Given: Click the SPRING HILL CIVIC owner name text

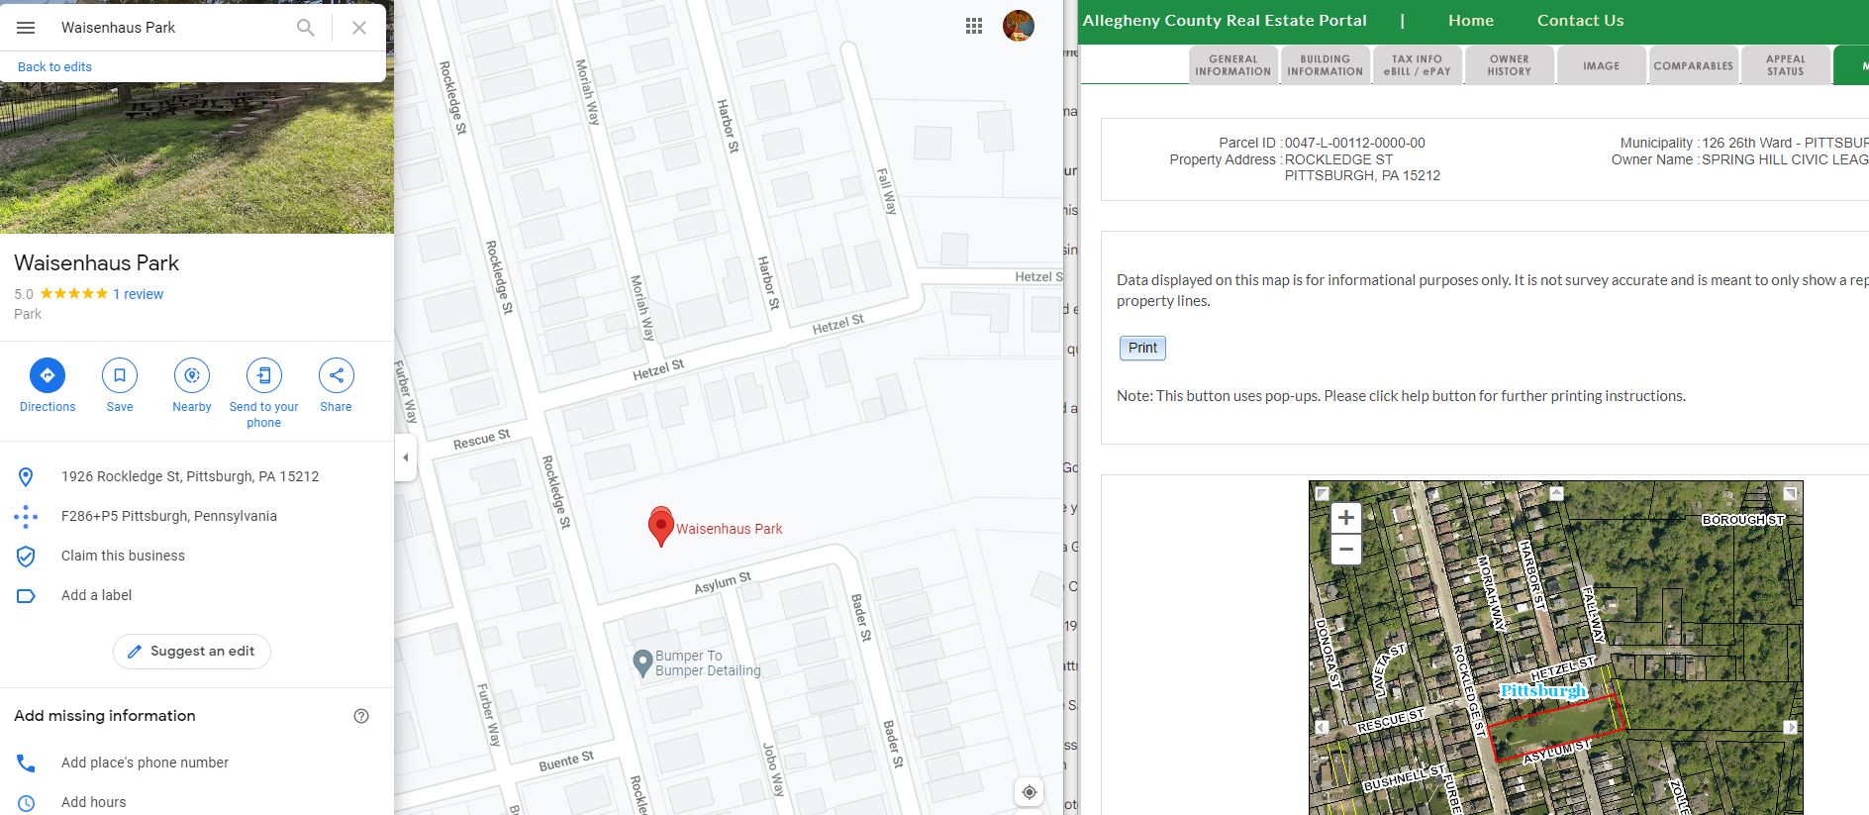Looking at the screenshot, I should tap(1785, 159).
